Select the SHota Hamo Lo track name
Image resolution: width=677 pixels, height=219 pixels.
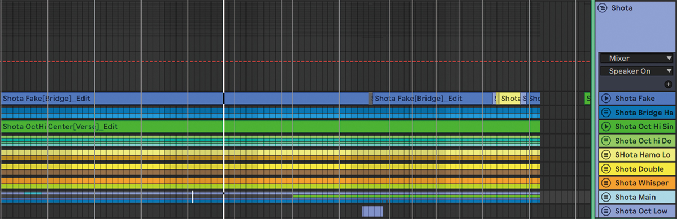[643, 155]
